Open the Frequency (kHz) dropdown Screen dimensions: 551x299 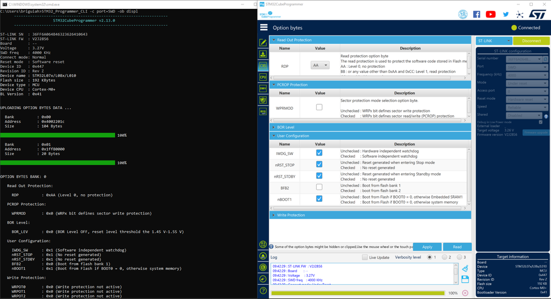527,75
